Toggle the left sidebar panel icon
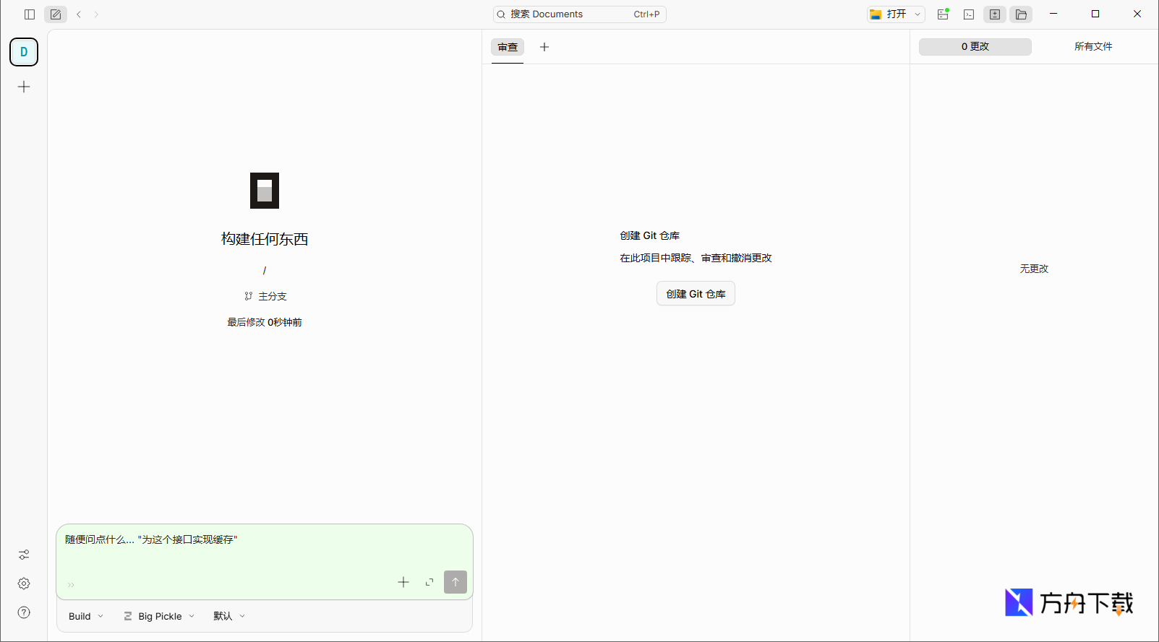The image size is (1159, 642). tap(30, 14)
